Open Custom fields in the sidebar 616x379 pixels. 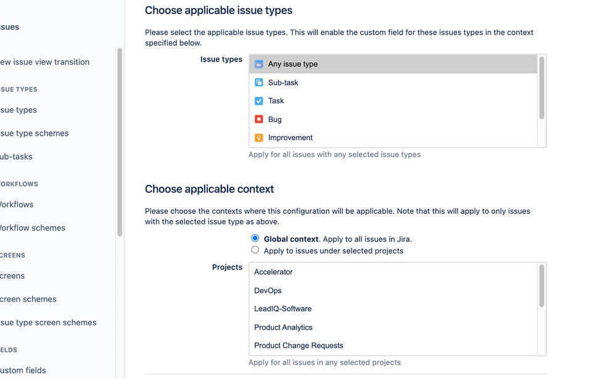[x=23, y=370]
